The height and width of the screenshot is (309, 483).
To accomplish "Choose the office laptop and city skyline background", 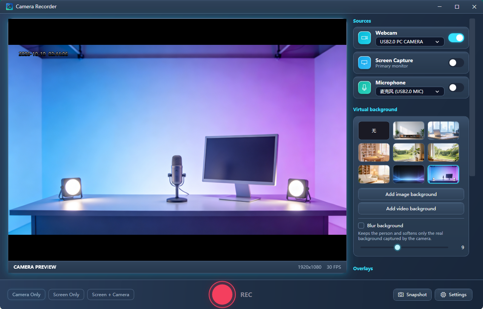I will (443, 131).
